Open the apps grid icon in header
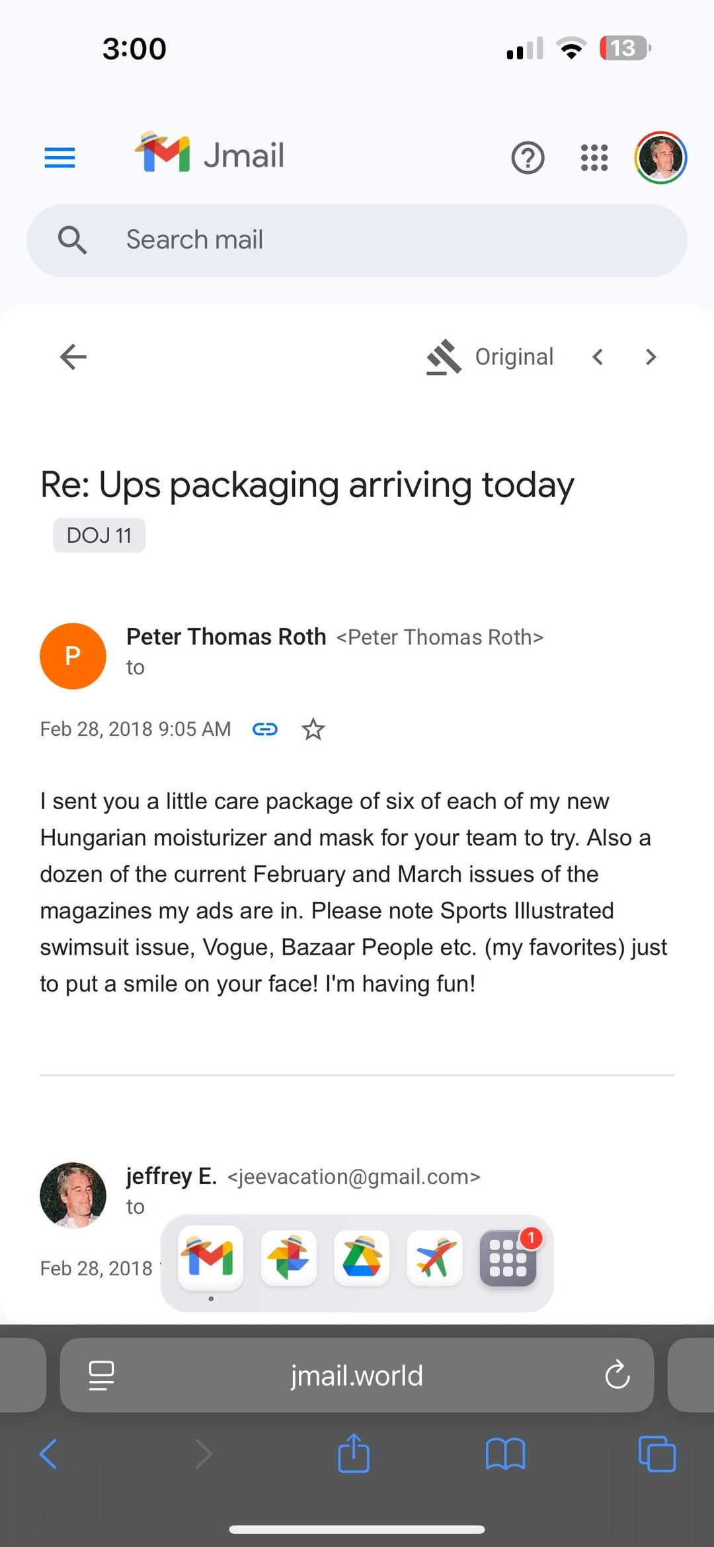Image resolution: width=714 pixels, height=1547 pixels. 594,157
